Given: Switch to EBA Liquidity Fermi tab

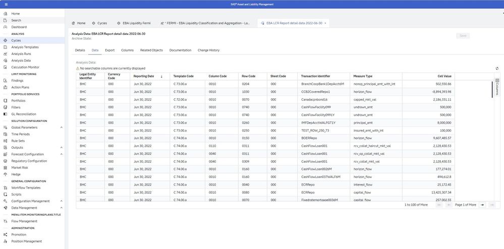Looking at the screenshot, I should point(134,24).
